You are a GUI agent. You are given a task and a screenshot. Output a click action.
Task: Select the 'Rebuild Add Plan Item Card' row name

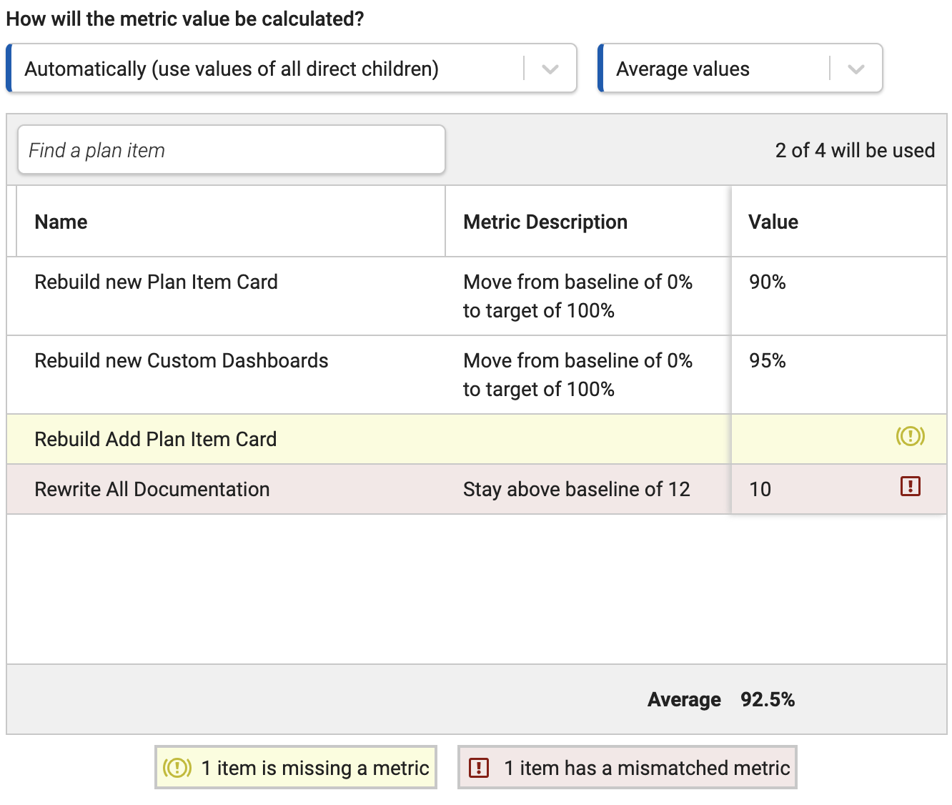pos(155,439)
